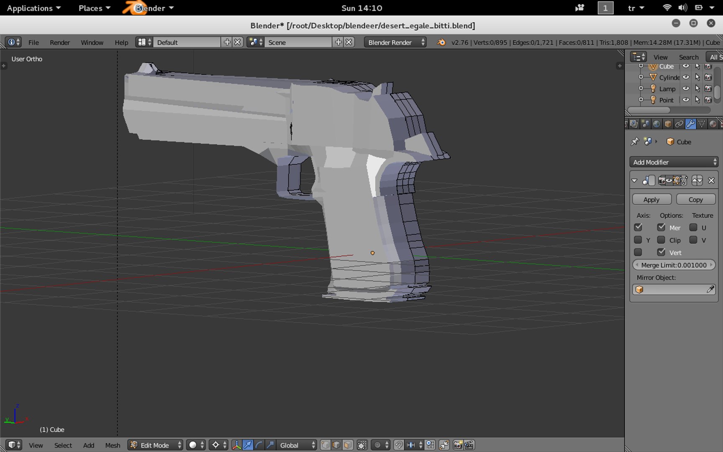Open the Scene properties tab icon
This screenshot has width=723, height=452.
pos(646,124)
